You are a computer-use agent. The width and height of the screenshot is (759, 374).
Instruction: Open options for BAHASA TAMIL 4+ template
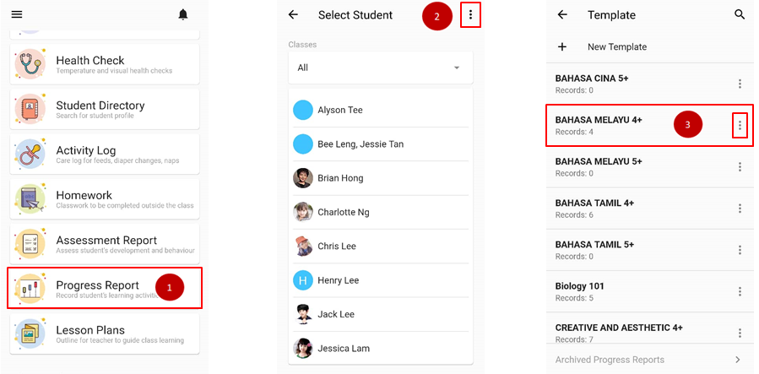(740, 209)
